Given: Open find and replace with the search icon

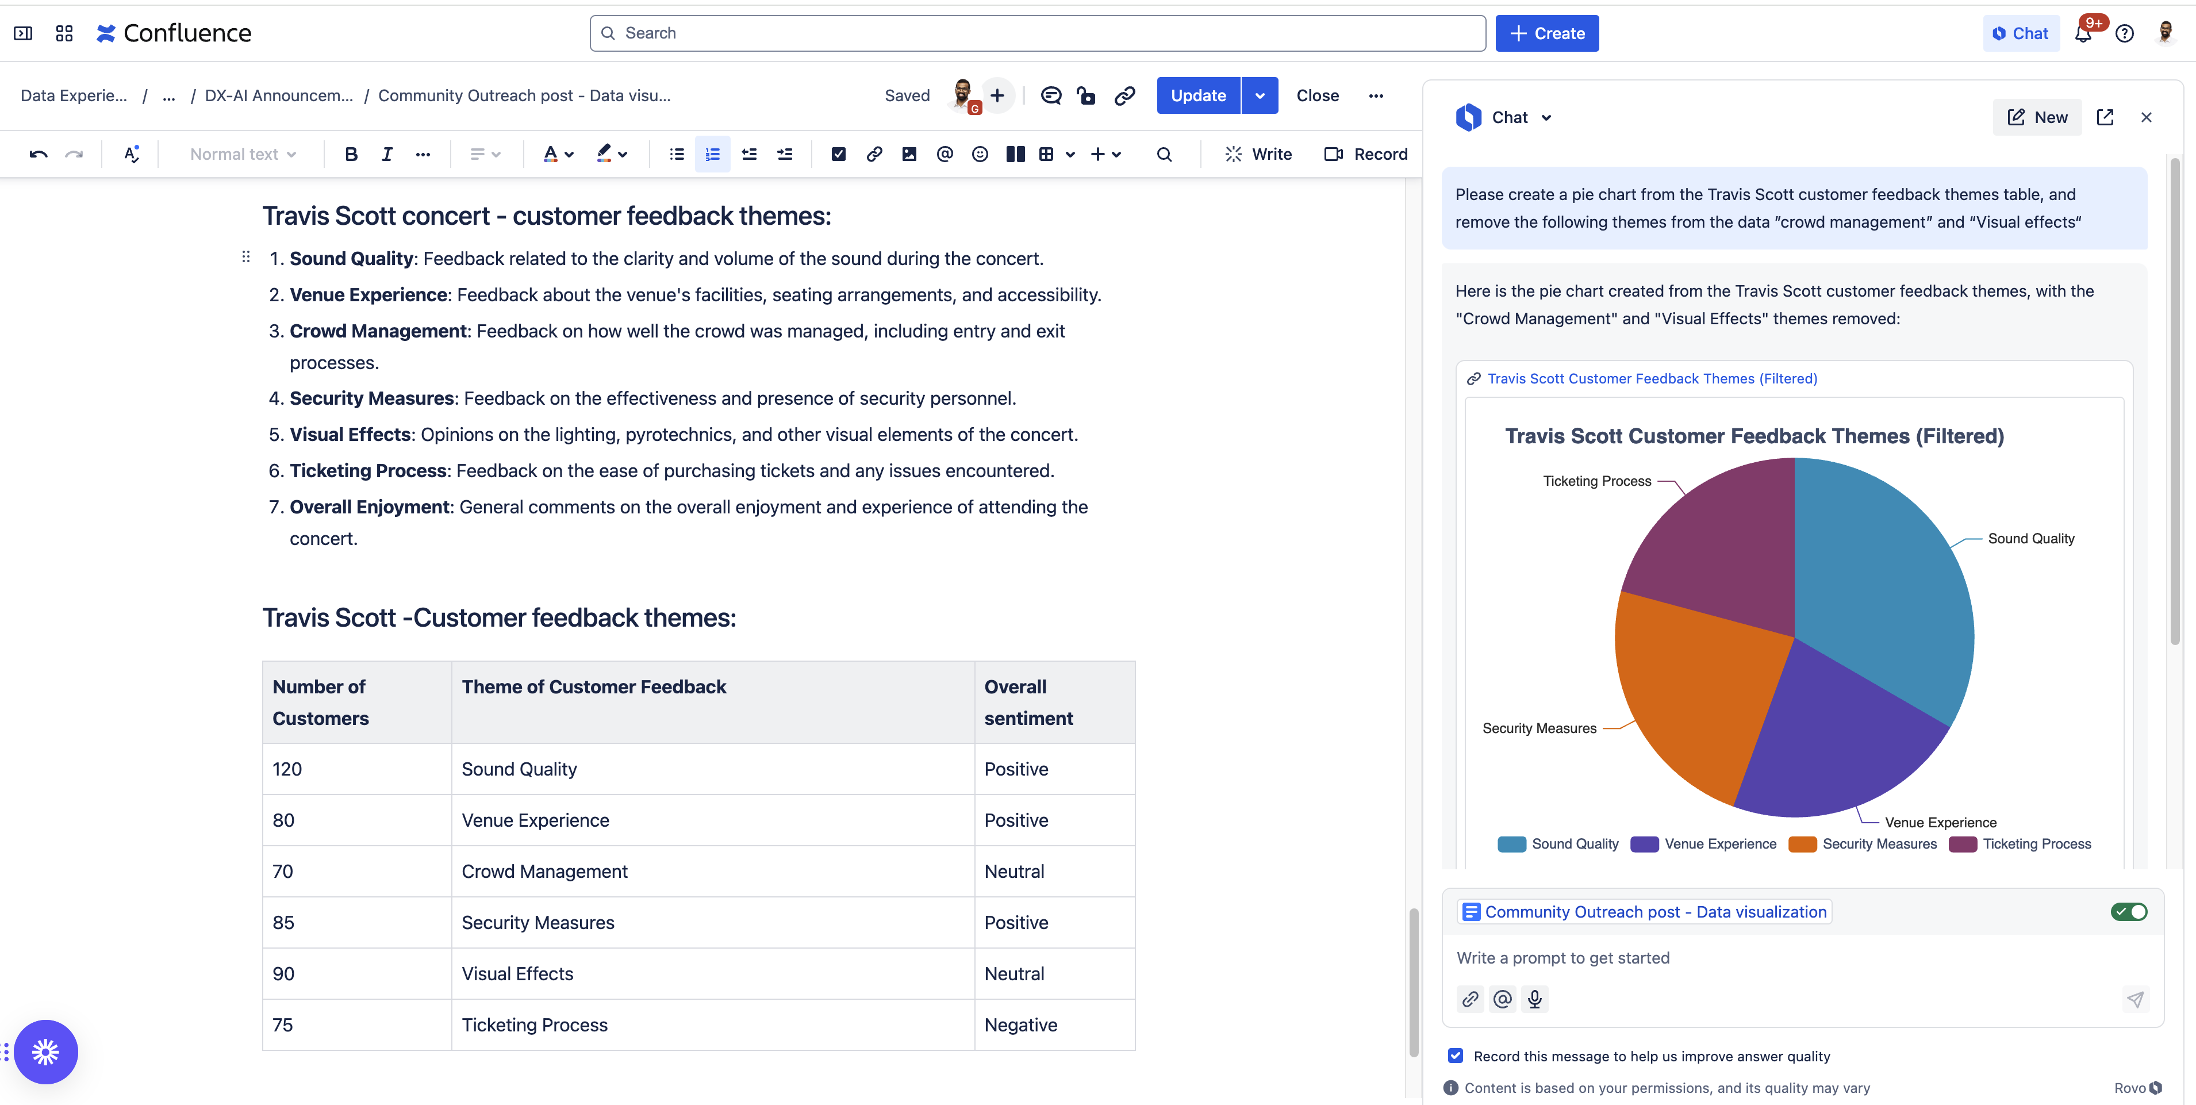Looking at the screenshot, I should (x=1164, y=154).
